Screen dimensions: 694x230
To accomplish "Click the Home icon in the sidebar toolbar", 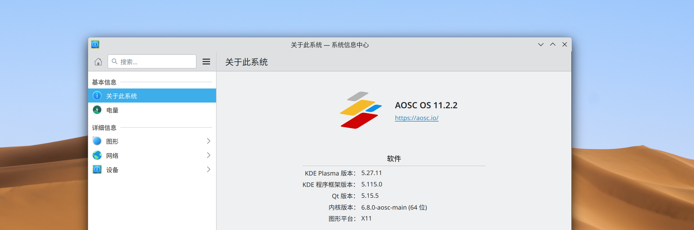I will (x=98, y=62).
